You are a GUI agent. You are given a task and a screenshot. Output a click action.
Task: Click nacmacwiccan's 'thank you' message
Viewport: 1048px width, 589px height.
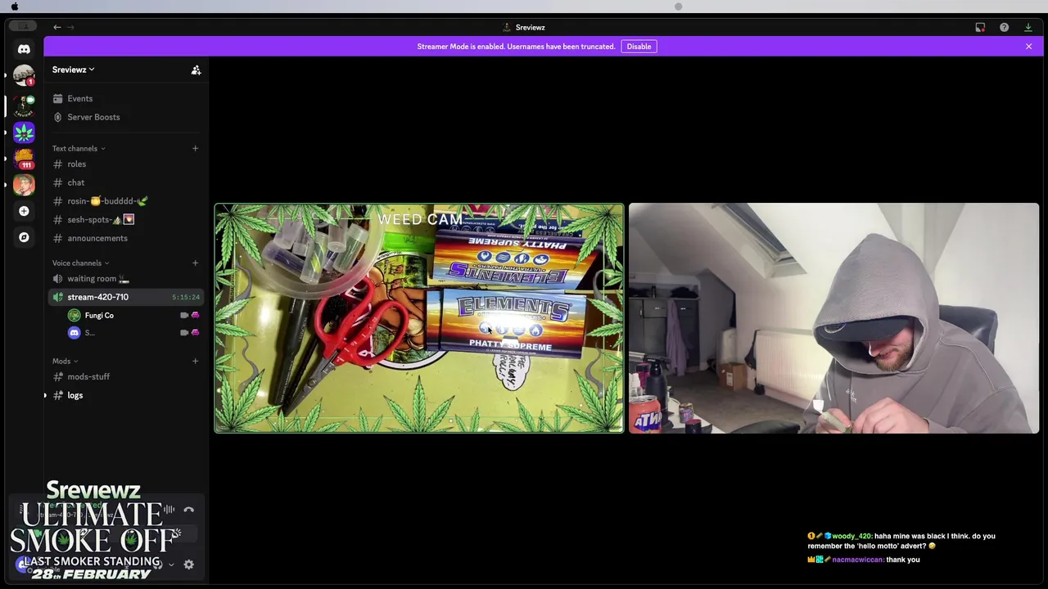pyautogui.click(x=864, y=560)
